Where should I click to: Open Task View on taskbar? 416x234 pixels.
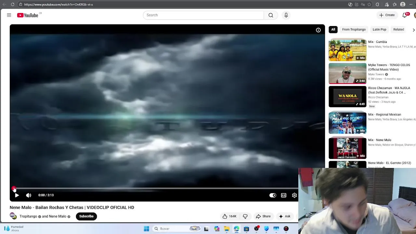206,229
